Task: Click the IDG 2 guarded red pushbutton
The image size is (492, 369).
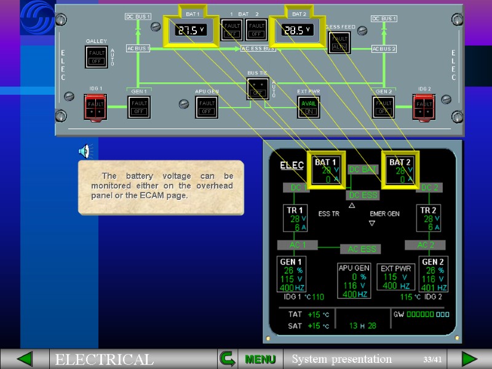Action: pos(423,106)
